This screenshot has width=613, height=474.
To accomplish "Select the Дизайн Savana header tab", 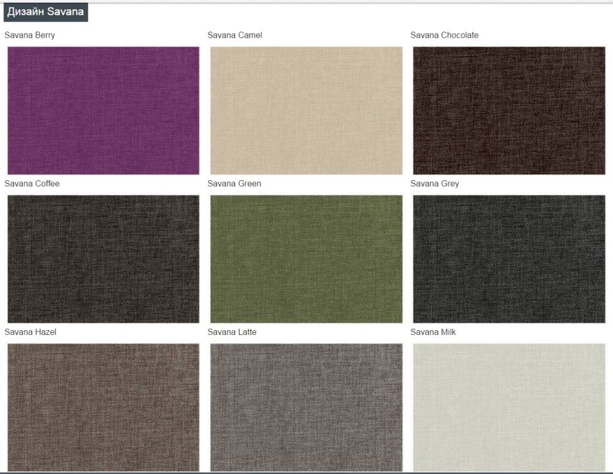I will 46,13.
